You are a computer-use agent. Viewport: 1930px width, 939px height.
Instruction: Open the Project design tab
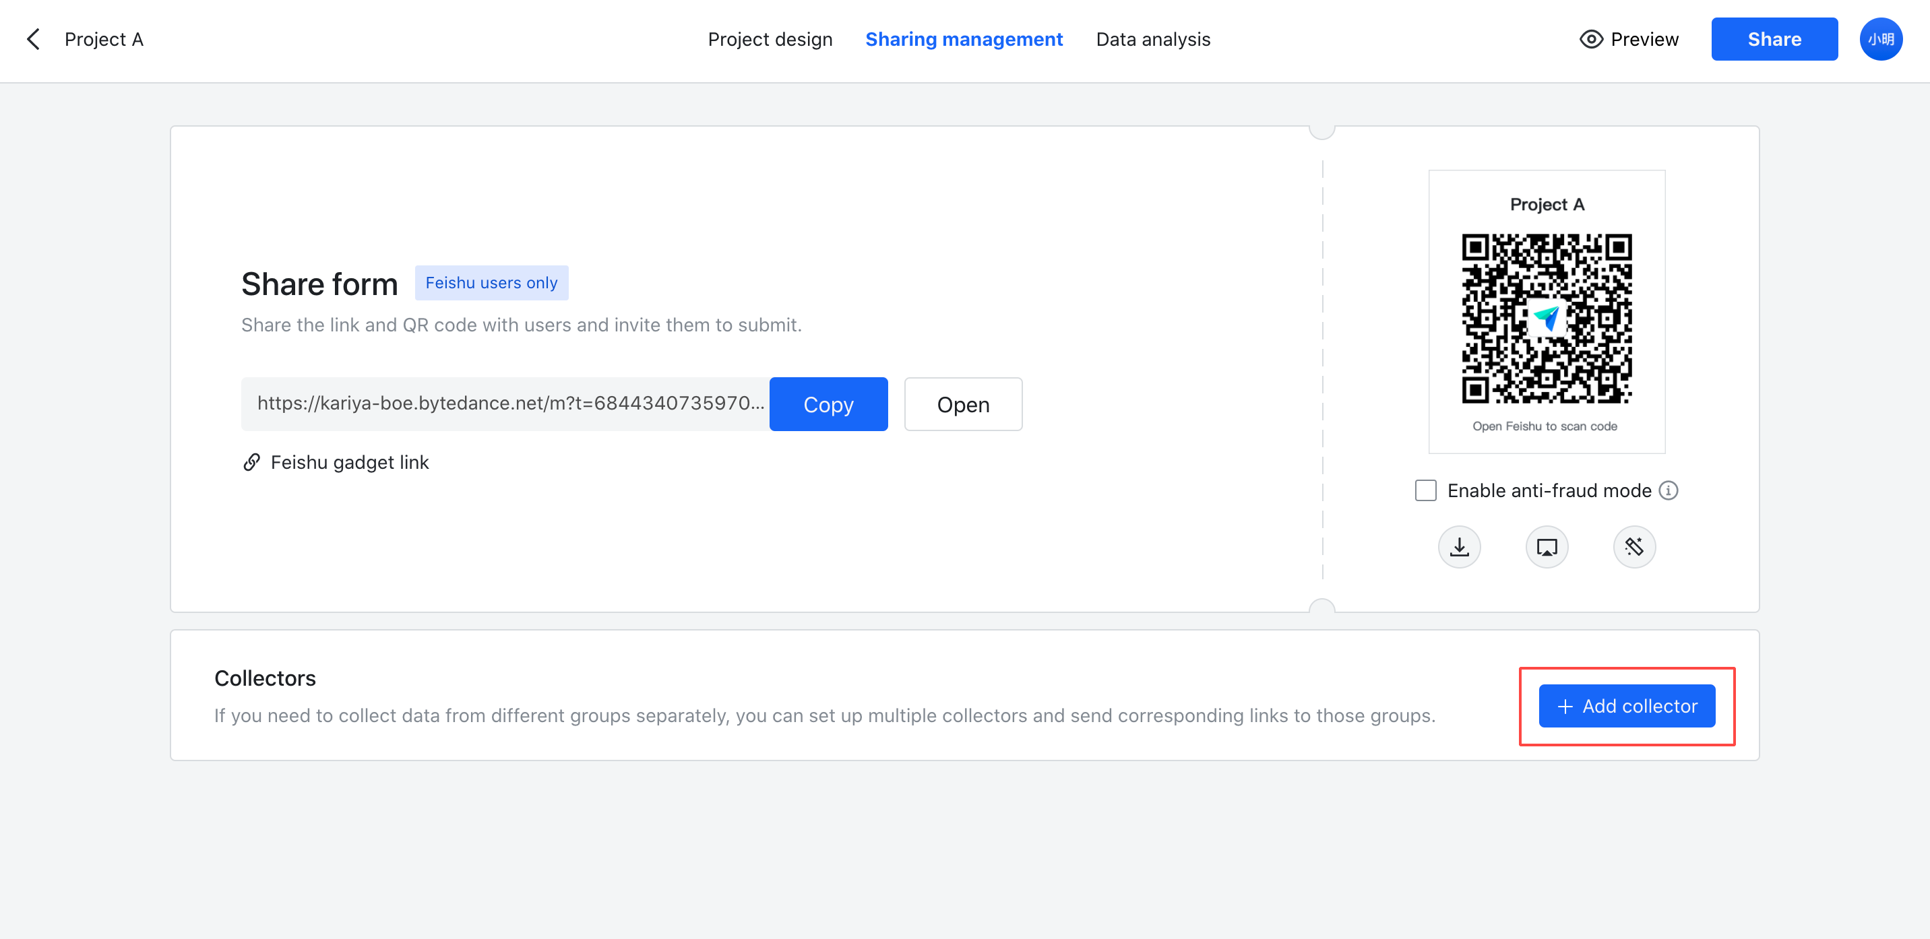(x=770, y=39)
